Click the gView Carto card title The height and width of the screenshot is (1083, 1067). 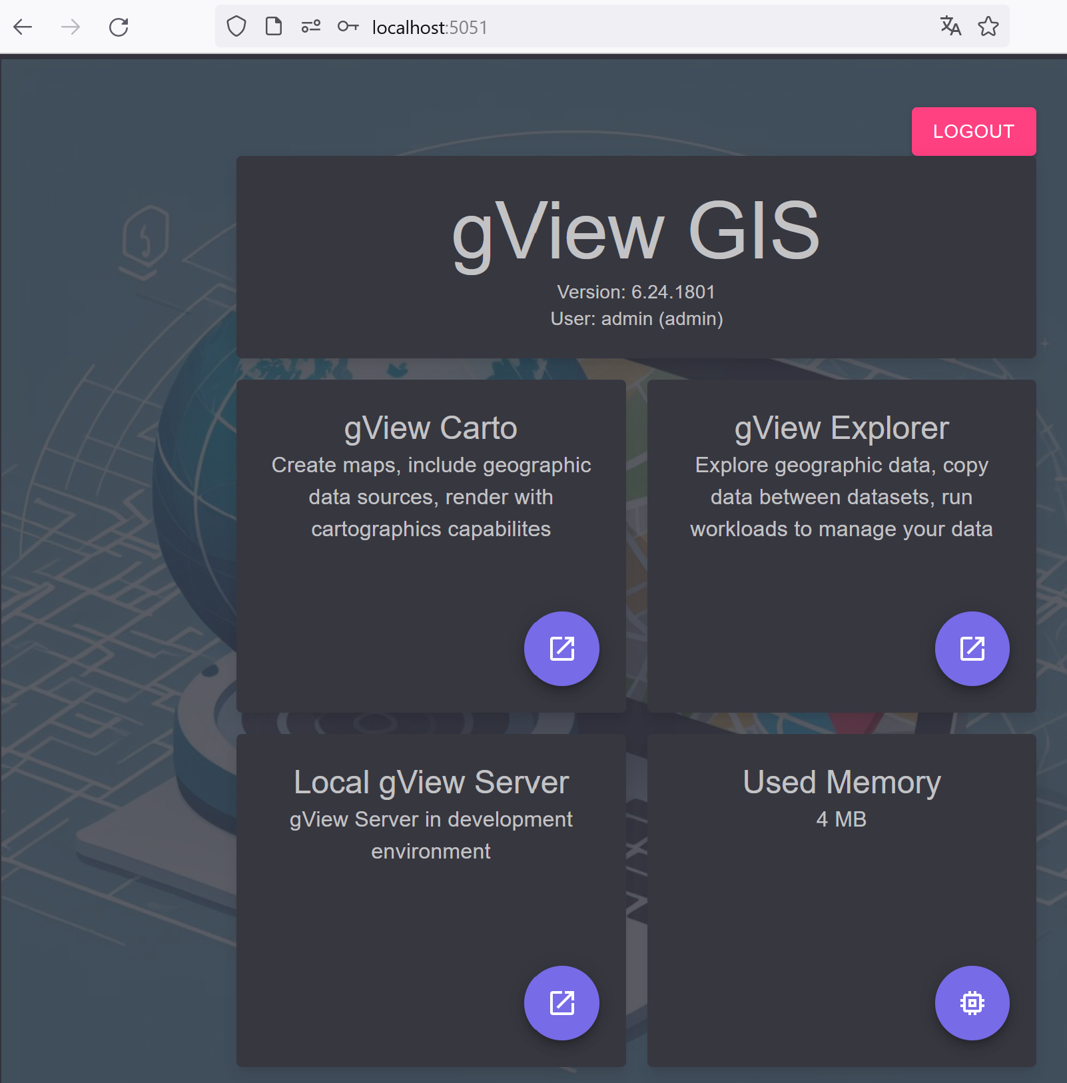[430, 428]
